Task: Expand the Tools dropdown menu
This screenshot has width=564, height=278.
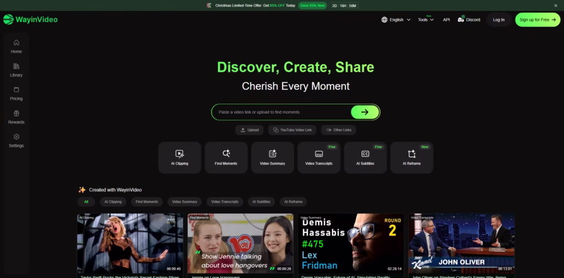Action: coord(425,20)
